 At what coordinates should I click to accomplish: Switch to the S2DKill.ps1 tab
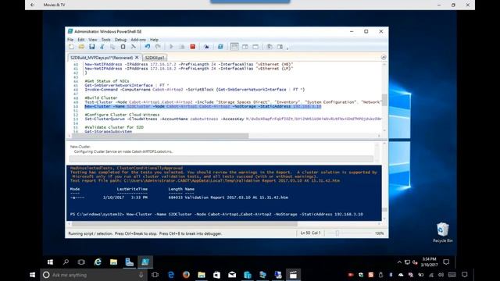pos(155,58)
